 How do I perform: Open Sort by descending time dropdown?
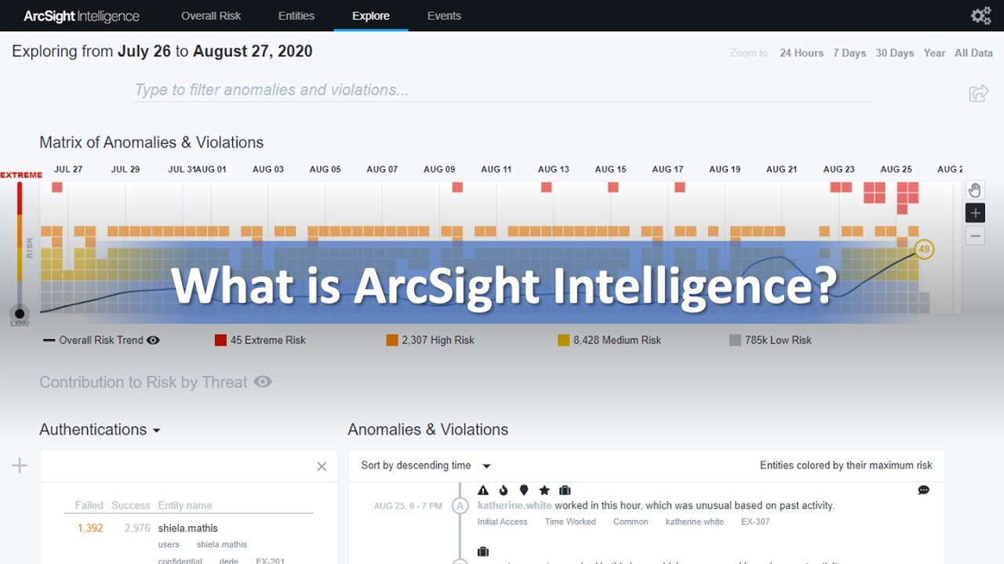[425, 465]
